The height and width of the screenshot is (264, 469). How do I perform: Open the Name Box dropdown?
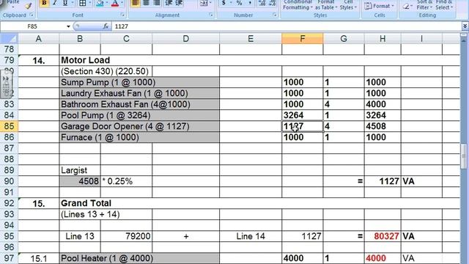click(x=68, y=26)
